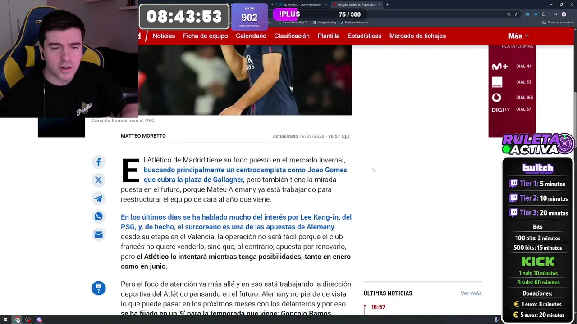Click the Movistar Plus+ logo
This screenshot has width=577, height=324.
499,67
